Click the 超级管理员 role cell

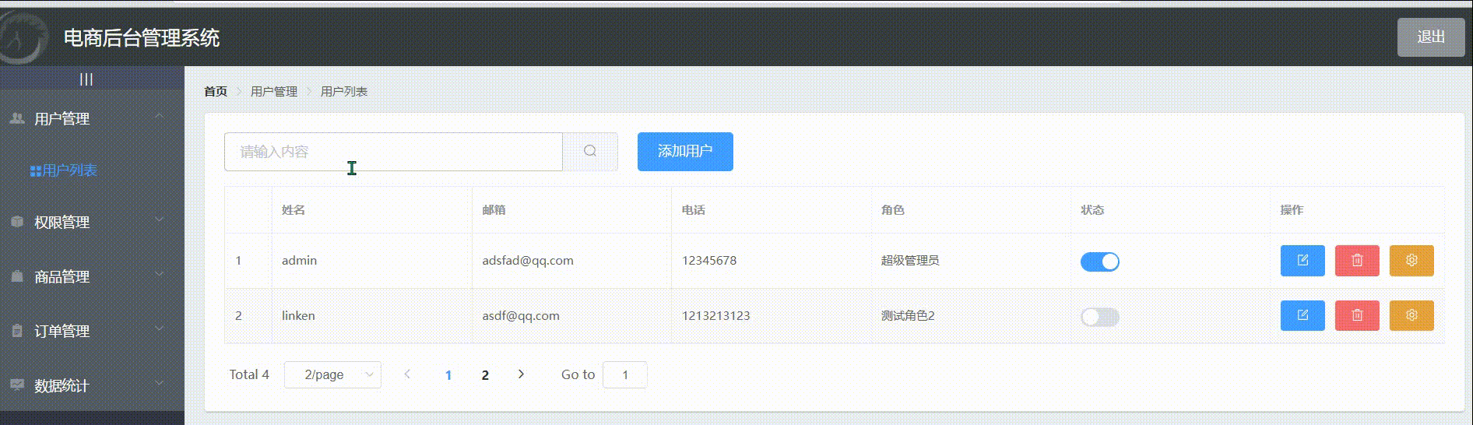click(910, 261)
